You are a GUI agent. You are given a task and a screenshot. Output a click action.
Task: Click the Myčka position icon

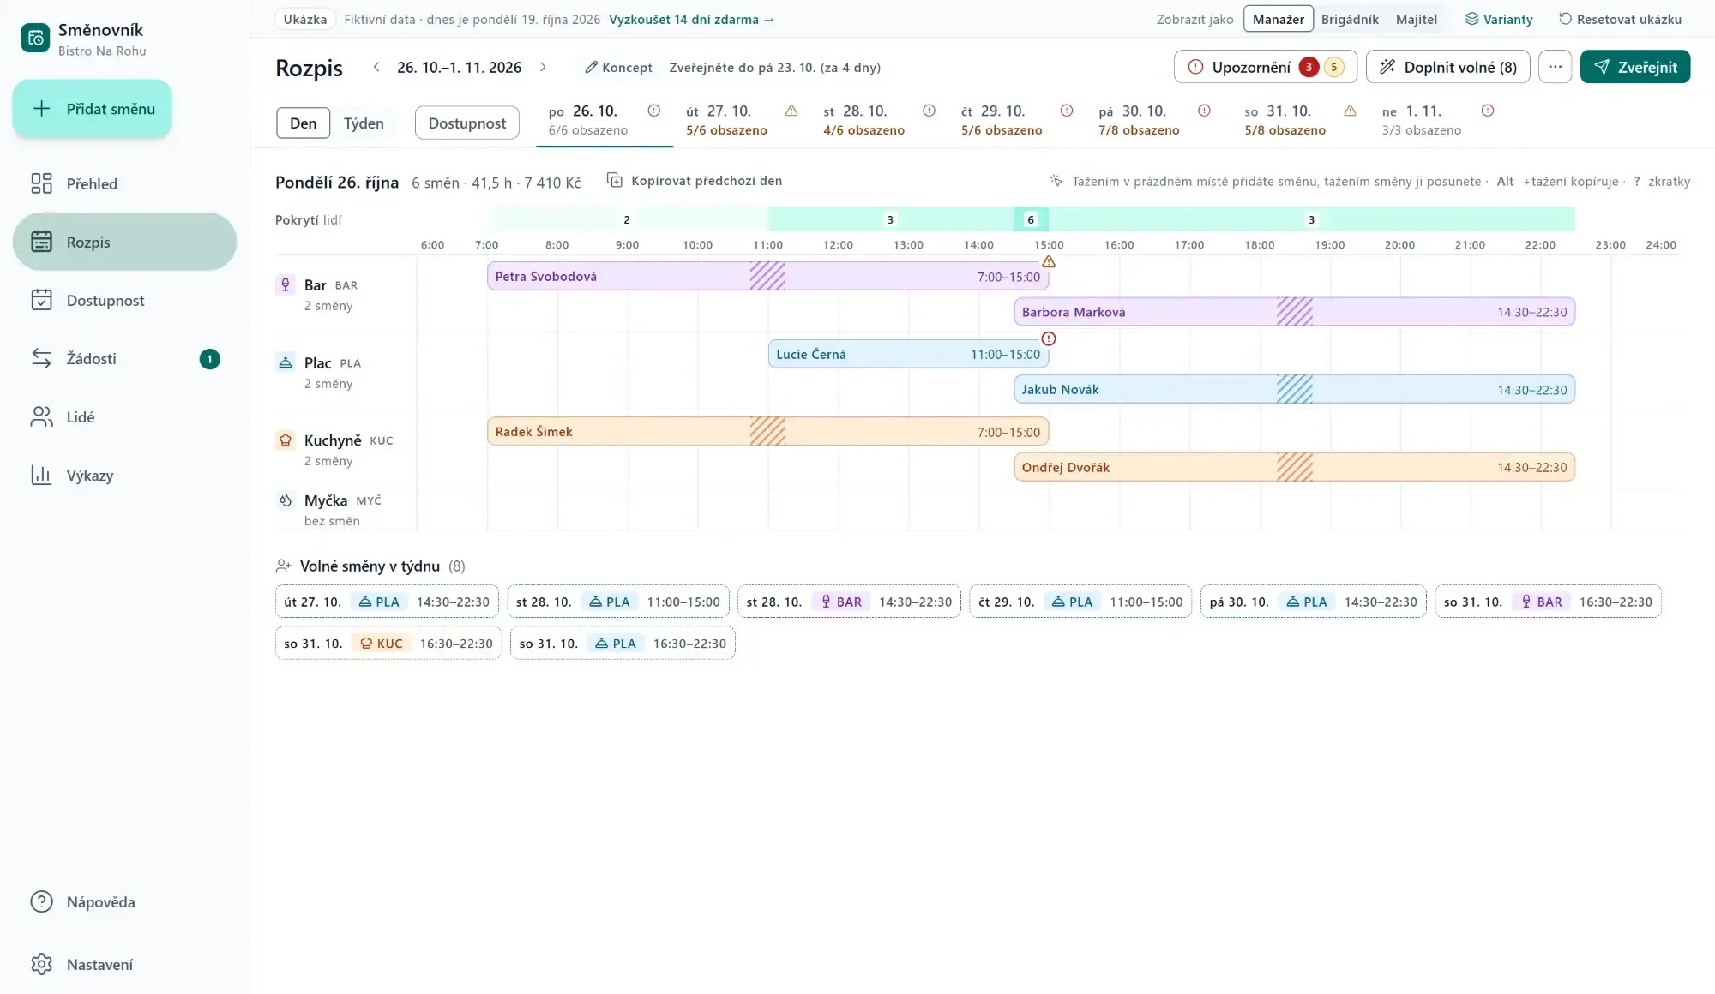pos(286,500)
